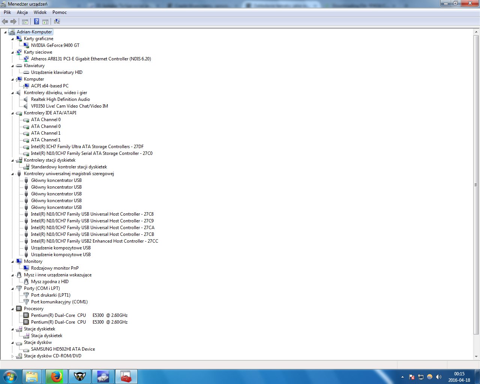480x384 pixels.
Task: Click the lemur mask taskbar icon
Action: pos(80,376)
